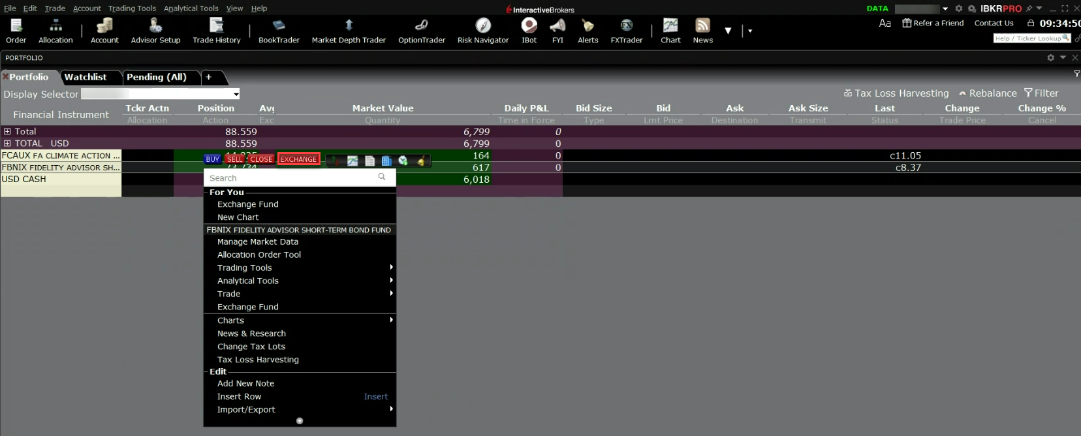Click the blue building icon in row quick-action bar

point(386,161)
